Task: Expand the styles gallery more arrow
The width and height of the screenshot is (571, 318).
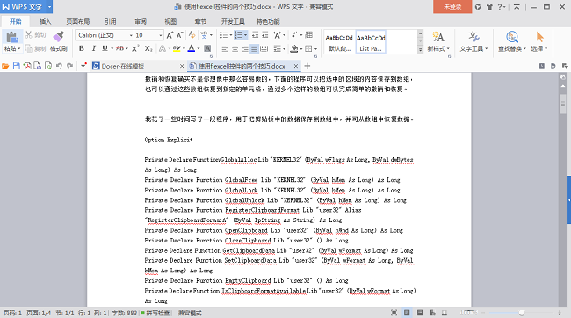Action: click(420, 49)
